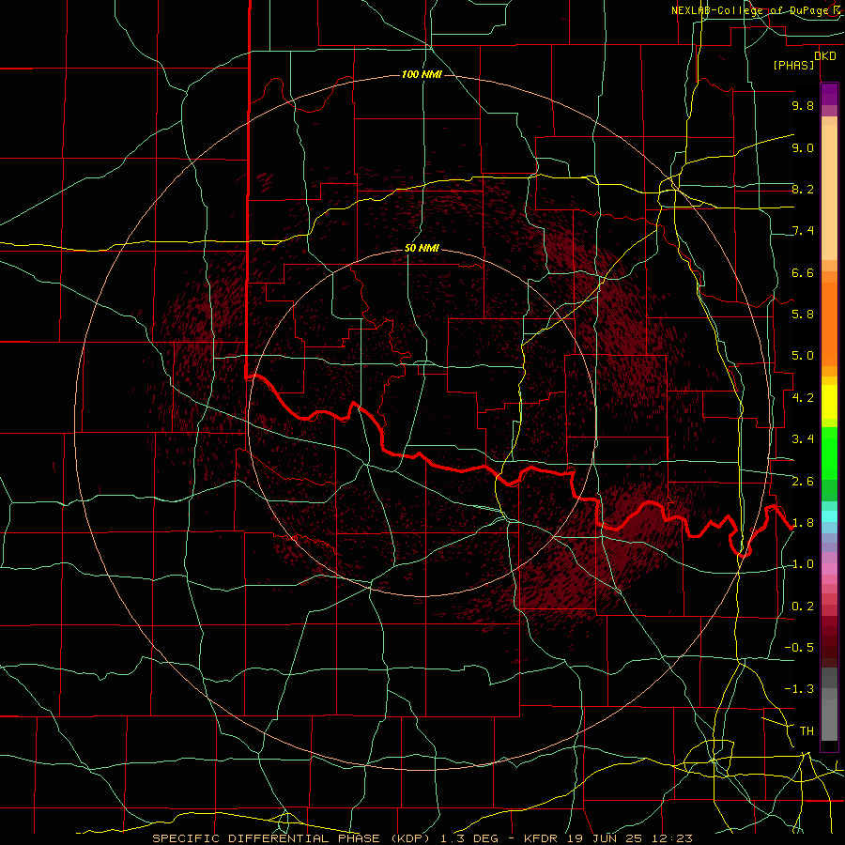Click the 3.4 scale label
845x845 pixels.
tap(803, 439)
